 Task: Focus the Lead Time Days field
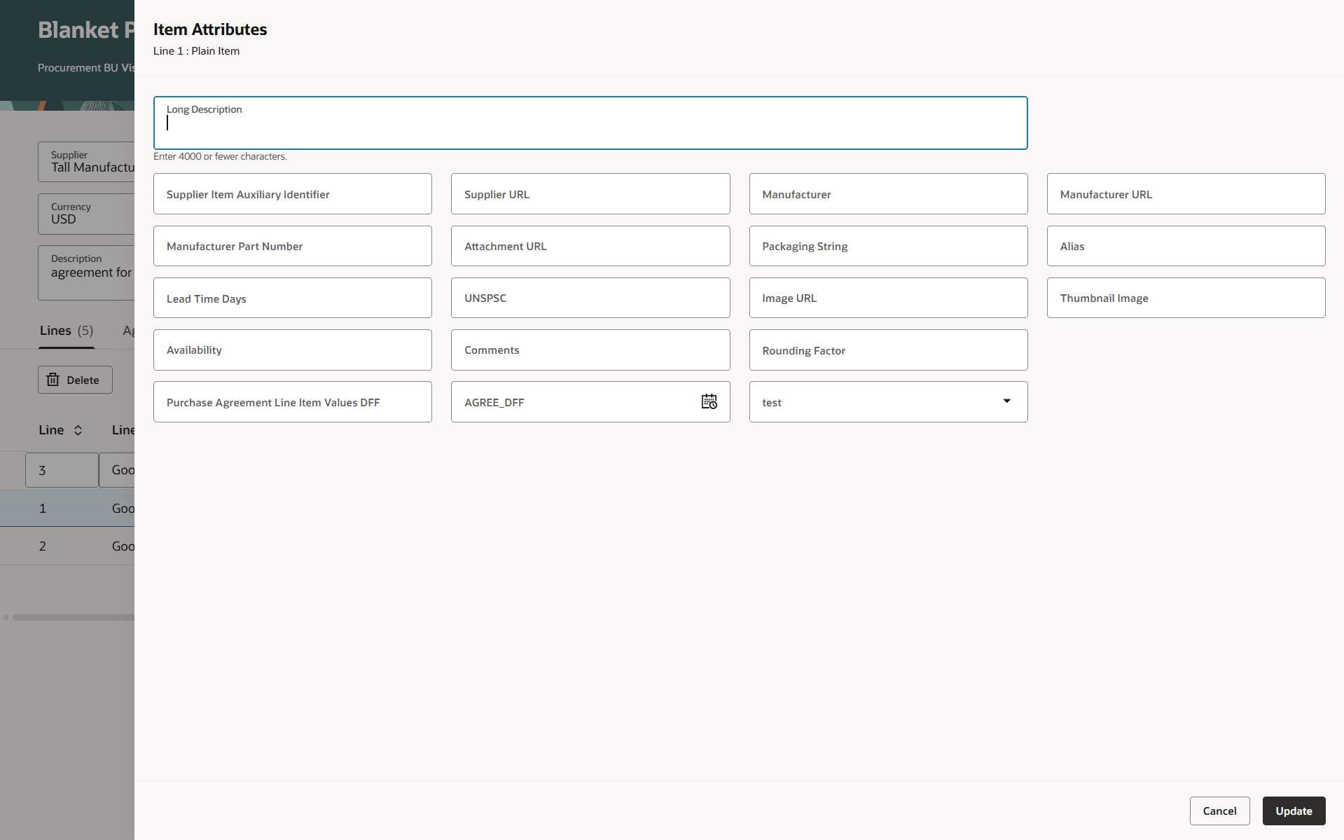(x=293, y=298)
